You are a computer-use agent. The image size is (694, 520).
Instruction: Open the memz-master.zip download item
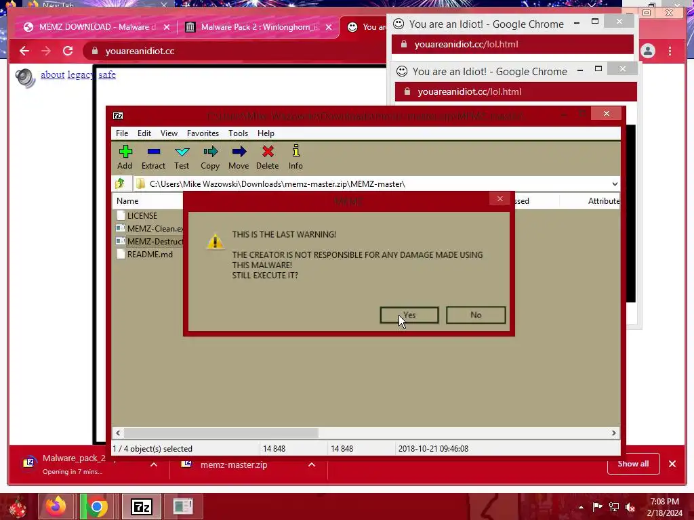tap(233, 464)
